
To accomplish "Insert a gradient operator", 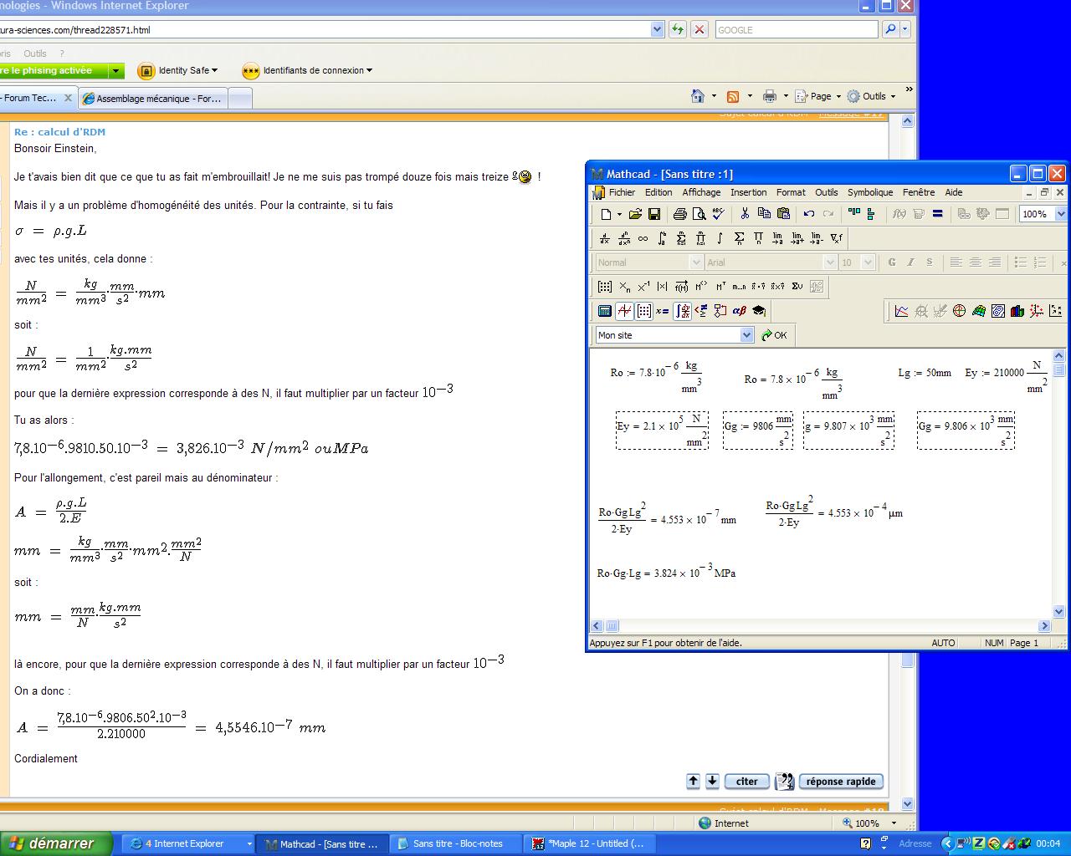I will (836, 238).
